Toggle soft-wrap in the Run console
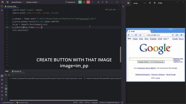 coord(6,86)
